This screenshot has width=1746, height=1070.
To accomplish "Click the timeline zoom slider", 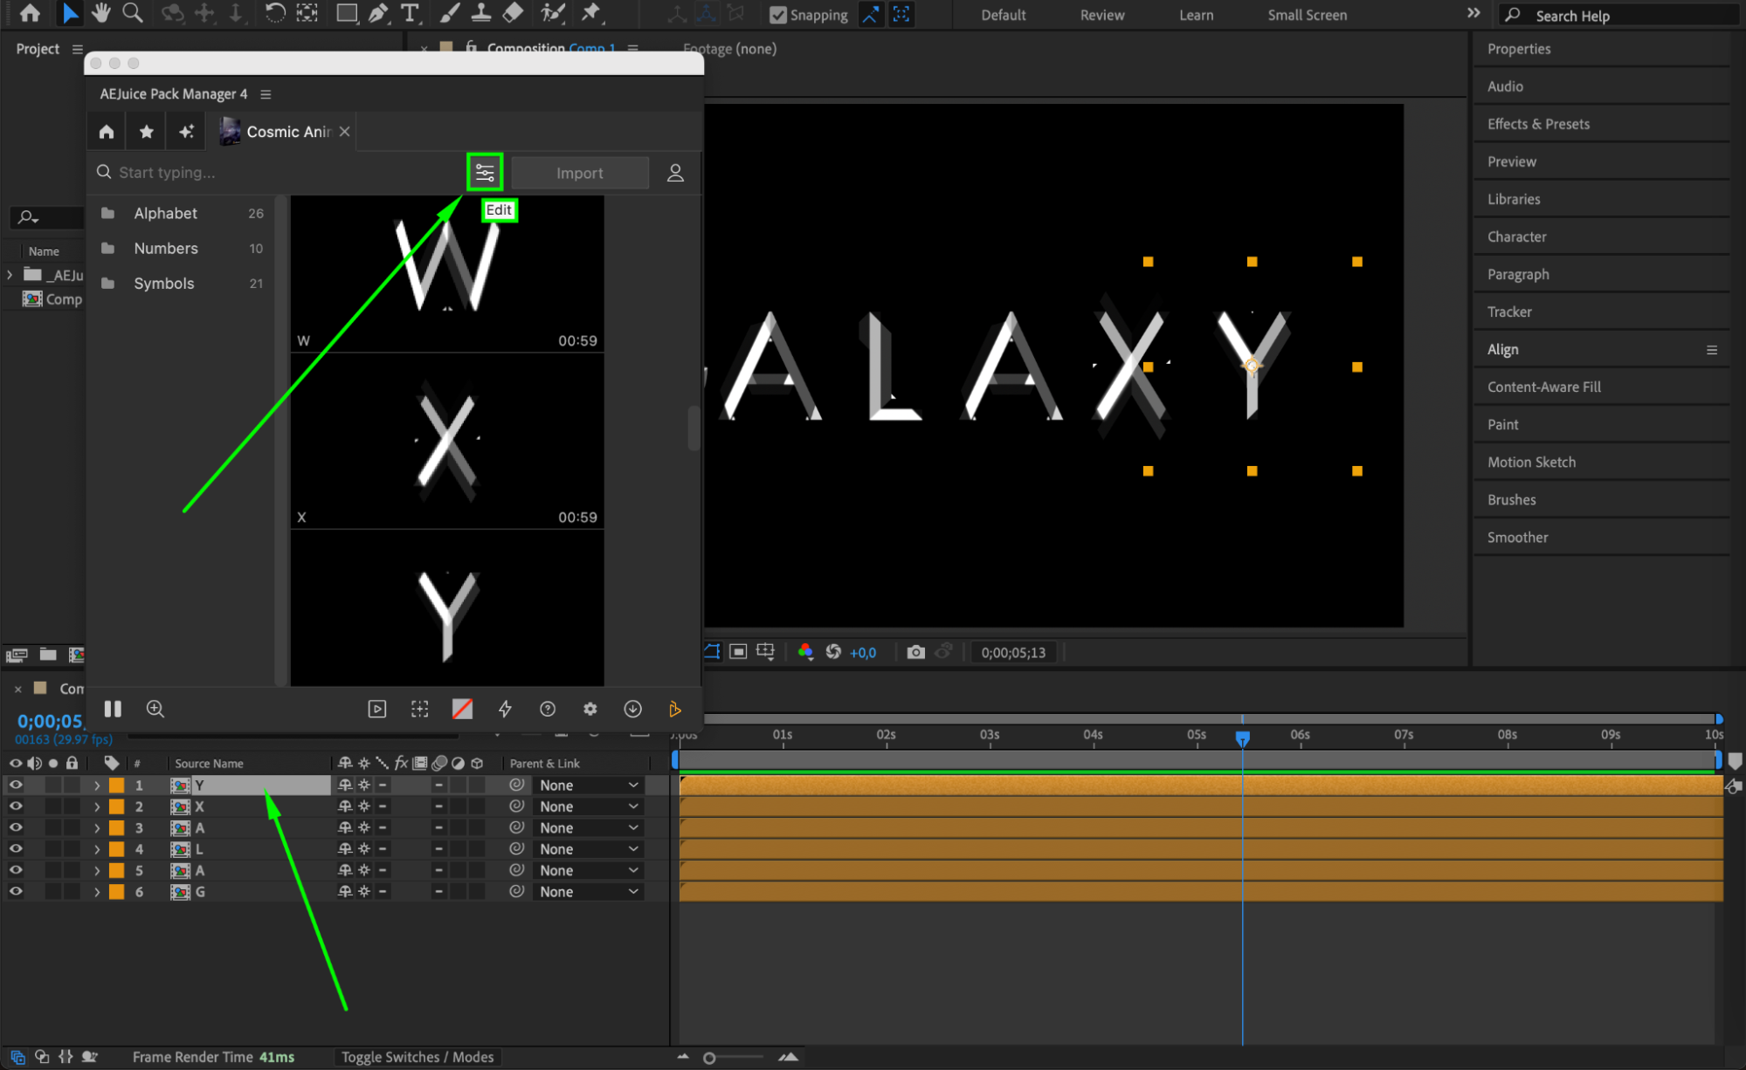I will 709,1058.
